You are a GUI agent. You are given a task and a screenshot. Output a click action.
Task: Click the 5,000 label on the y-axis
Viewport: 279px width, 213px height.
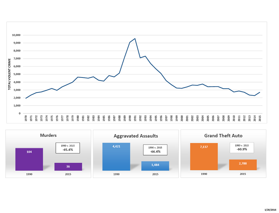click(17, 74)
